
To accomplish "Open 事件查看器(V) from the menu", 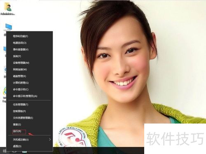I will [x=21, y=49].
